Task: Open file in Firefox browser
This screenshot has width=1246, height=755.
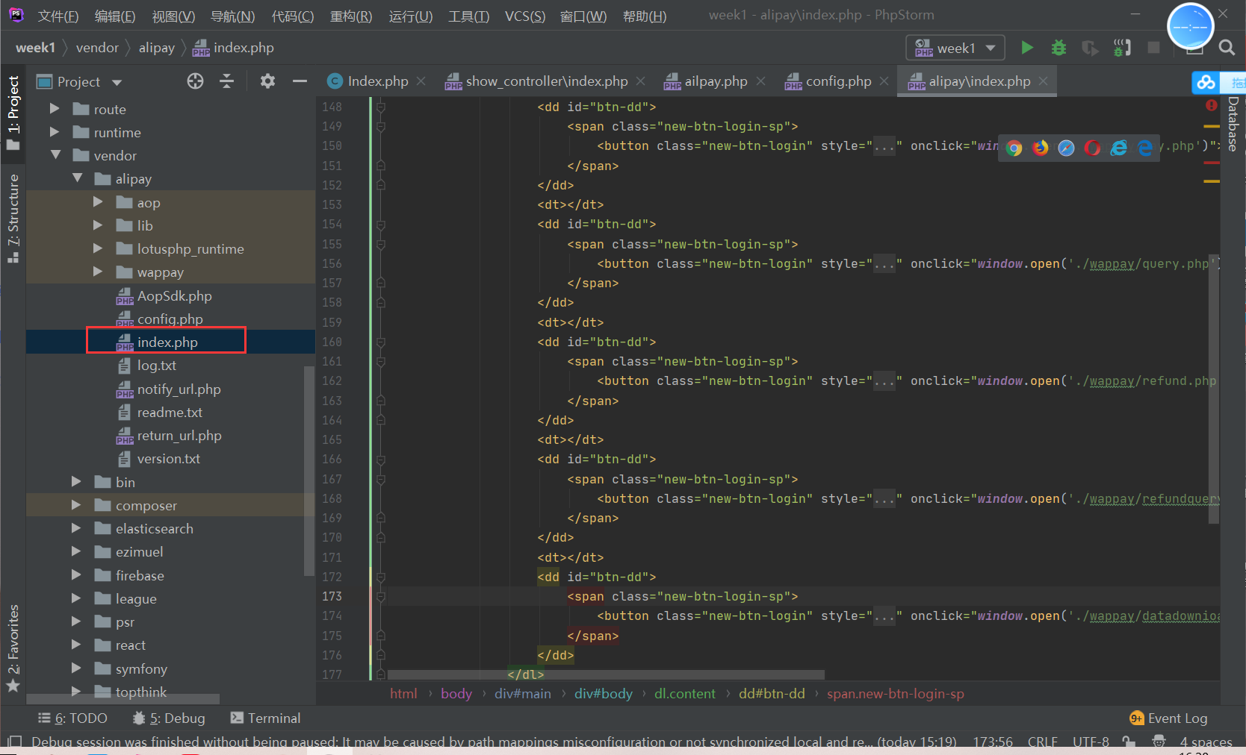Action: click(x=1040, y=148)
